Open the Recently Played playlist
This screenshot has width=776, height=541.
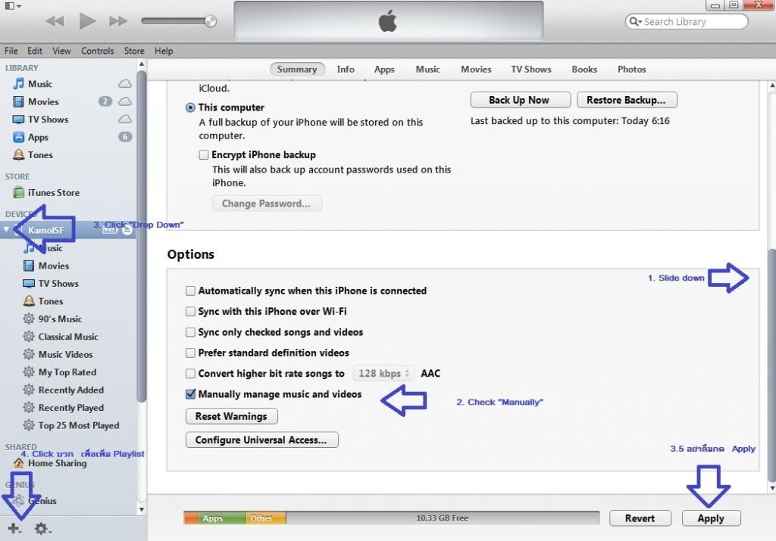pyautogui.click(x=70, y=408)
